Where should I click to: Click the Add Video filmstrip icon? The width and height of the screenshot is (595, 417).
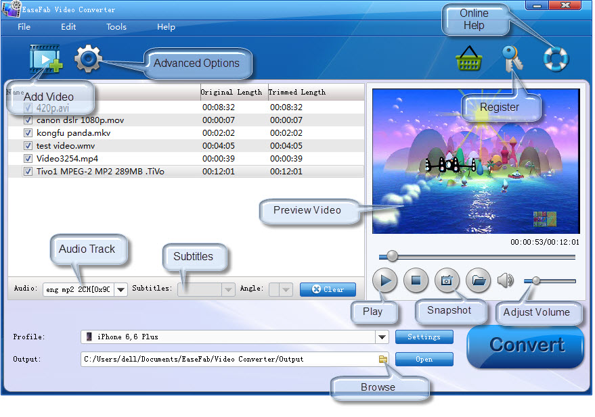click(45, 59)
